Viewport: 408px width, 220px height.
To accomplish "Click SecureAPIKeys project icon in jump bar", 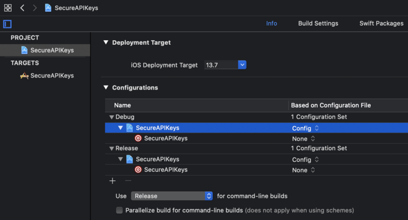I will [x=48, y=8].
